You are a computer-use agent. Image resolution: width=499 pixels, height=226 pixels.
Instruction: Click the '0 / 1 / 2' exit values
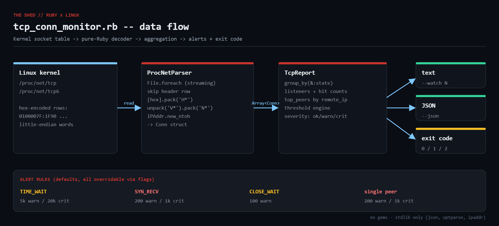click(x=434, y=149)
